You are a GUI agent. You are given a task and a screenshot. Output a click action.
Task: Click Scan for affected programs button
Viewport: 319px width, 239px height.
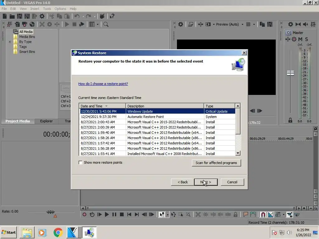coord(216,163)
